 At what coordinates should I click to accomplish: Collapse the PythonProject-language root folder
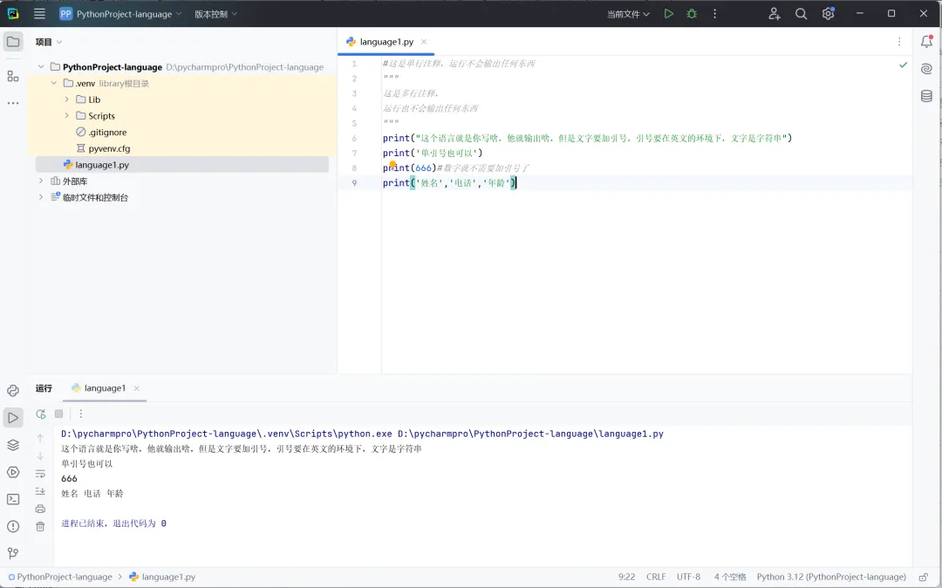[x=41, y=66]
